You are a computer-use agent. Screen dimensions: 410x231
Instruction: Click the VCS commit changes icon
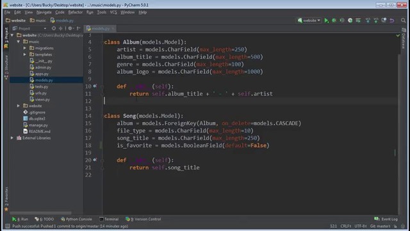376,21
